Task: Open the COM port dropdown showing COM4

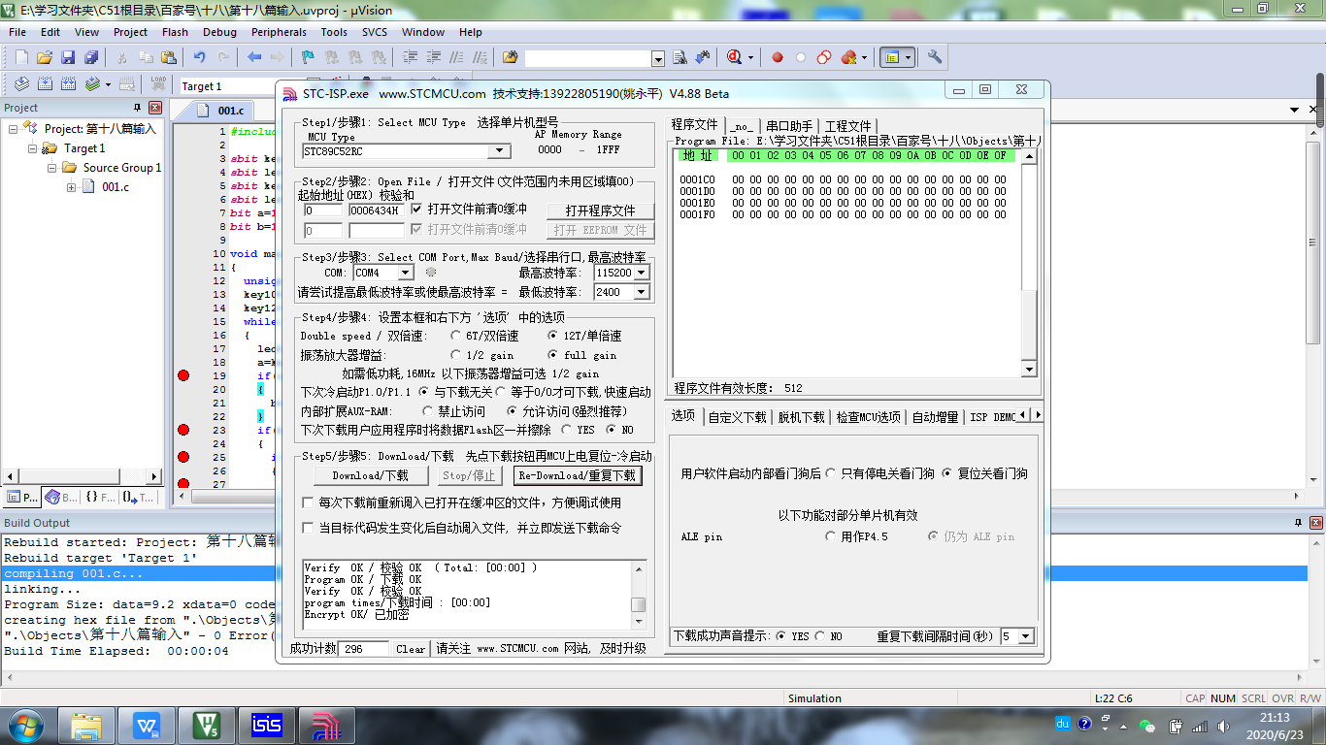Action: tap(405, 273)
